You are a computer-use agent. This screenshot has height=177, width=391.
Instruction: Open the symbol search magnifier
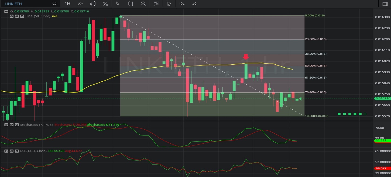click(55, 4)
